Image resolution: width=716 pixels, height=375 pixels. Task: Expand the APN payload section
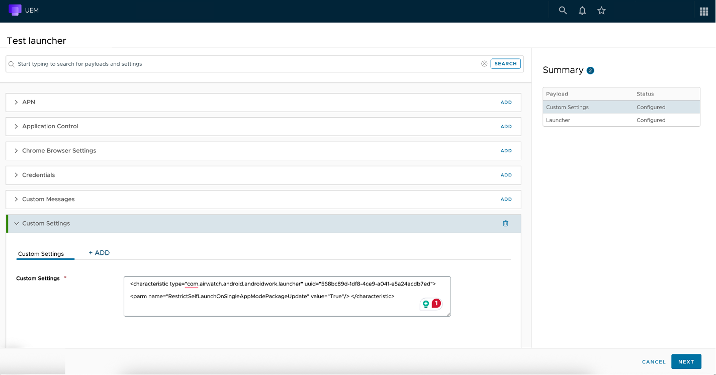point(17,102)
